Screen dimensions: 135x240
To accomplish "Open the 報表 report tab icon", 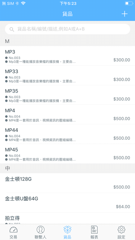I will point(94,230).
